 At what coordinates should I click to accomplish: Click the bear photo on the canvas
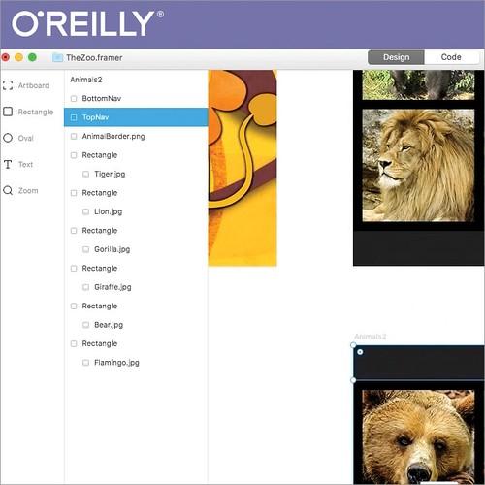pyautogui.click(x=418, y=436)
